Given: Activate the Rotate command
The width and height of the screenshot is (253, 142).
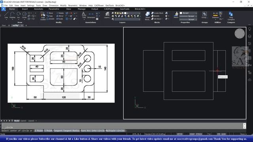Looking at the screenshot, I should [x=60, y=13].
